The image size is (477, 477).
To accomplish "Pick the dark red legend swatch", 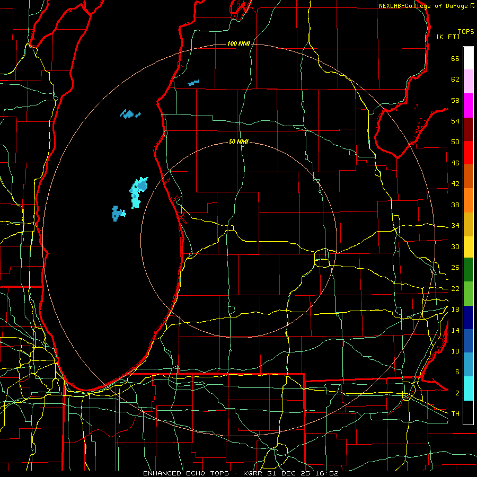I will [x=468, y=129].
